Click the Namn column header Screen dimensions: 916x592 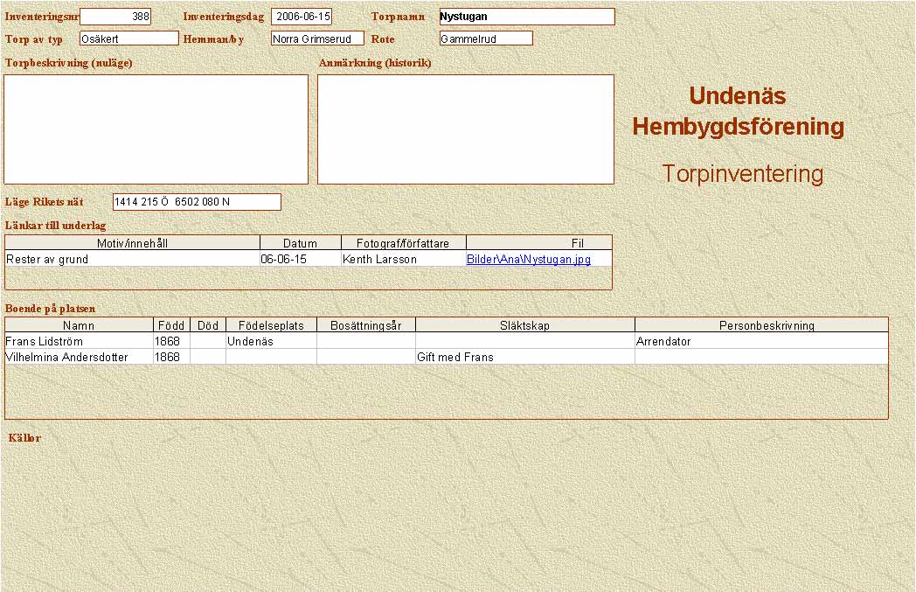click(79, 325)
